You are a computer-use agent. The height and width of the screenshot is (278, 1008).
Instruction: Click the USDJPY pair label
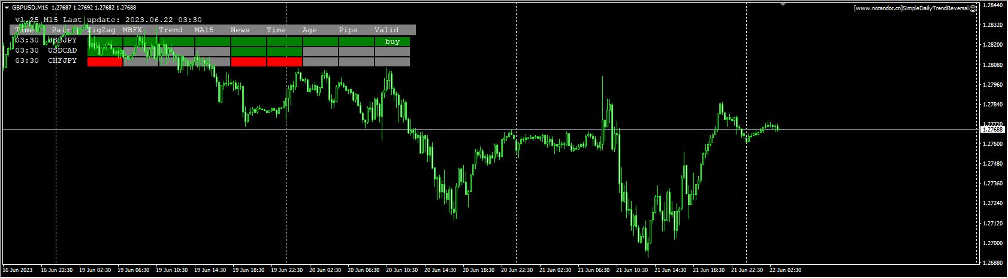click(62, 40)
